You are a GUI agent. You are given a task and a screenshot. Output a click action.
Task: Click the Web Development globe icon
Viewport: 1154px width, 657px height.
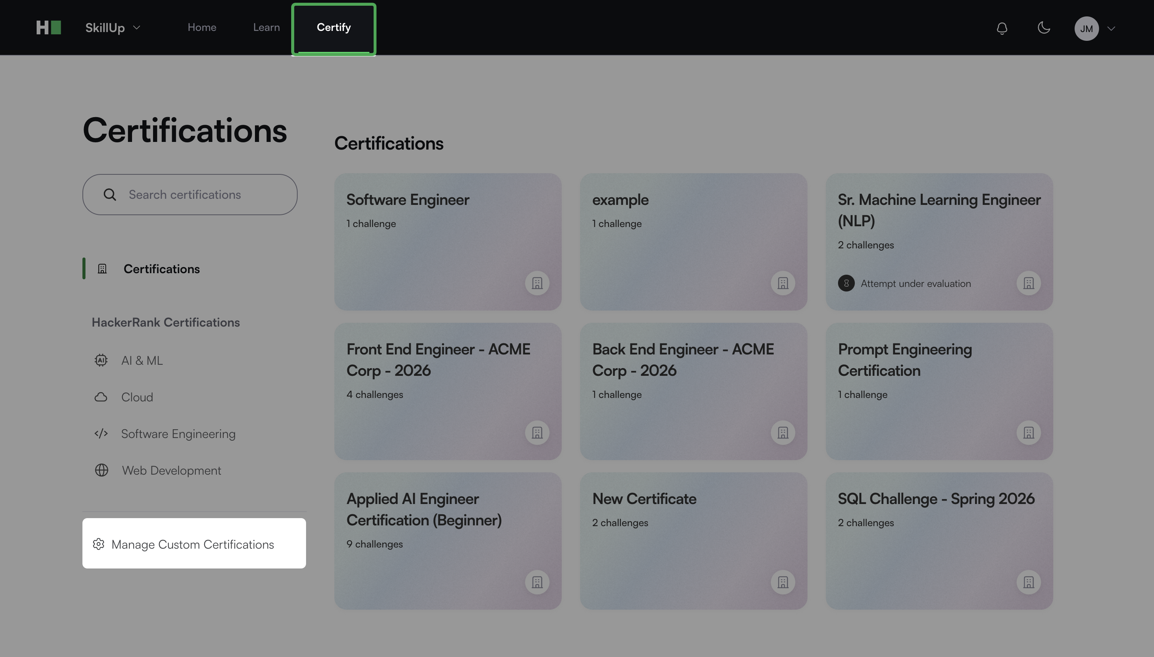(x=102, y=470)
